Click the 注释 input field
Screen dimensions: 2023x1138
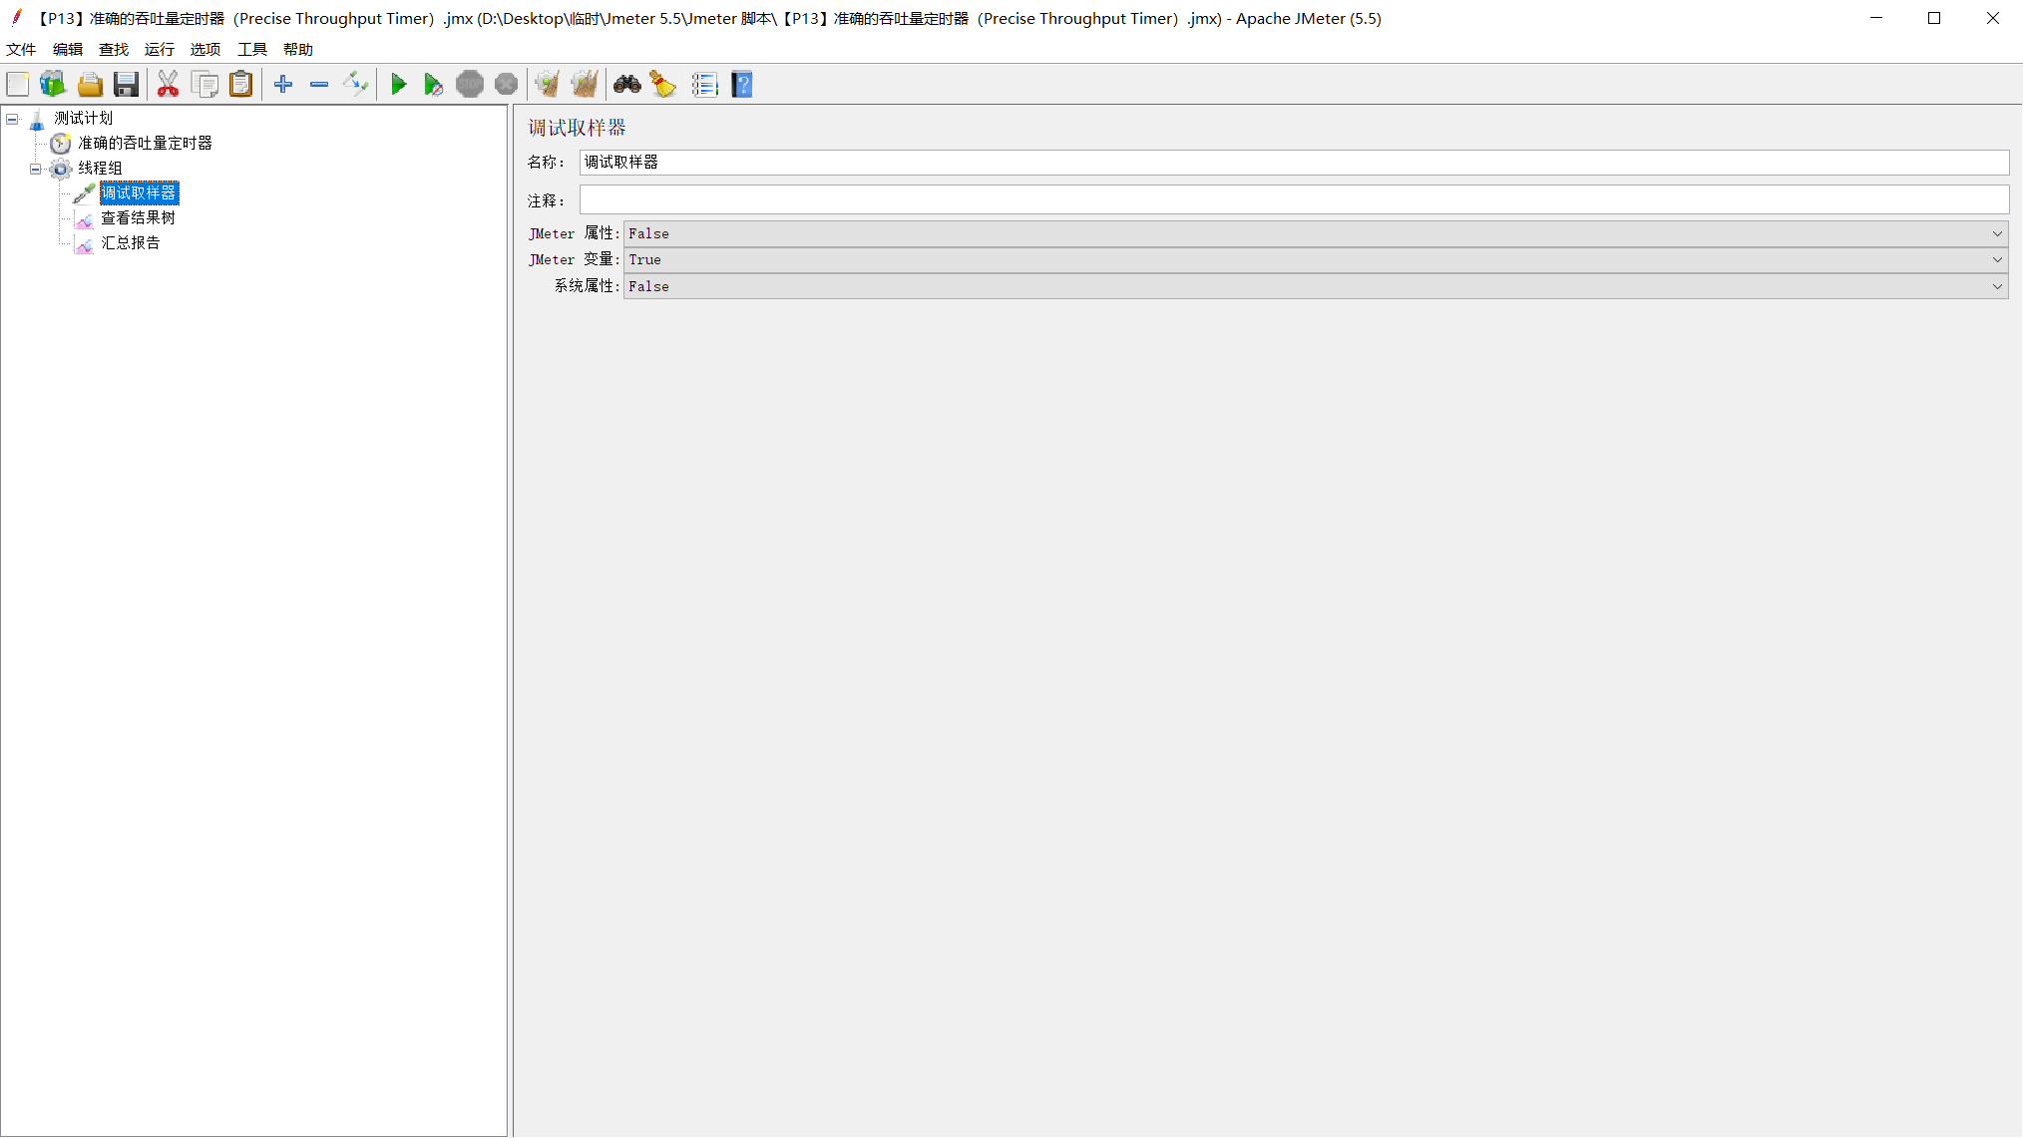tap(1294, 199)
